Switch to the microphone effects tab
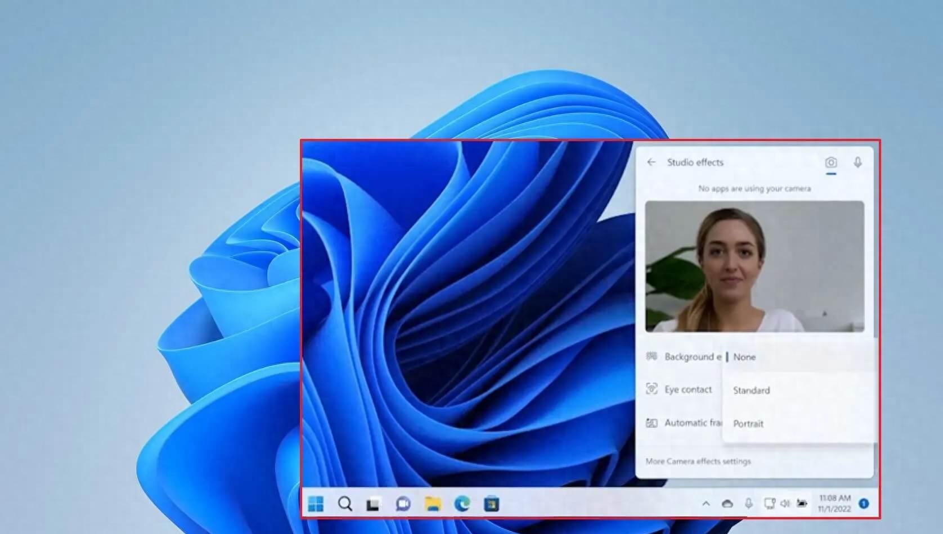The width and height of the screenshot is (943, 534). (x=857, y=163)
